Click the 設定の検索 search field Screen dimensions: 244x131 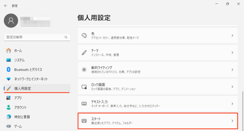pyautogui.click(x=37, y=37)
